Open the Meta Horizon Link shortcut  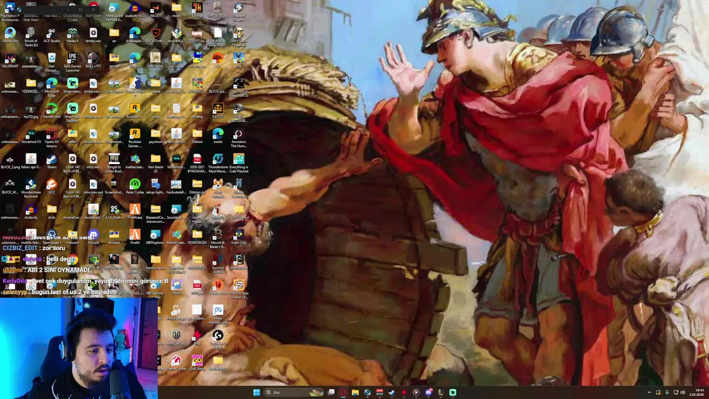click(x=218, y=314)
